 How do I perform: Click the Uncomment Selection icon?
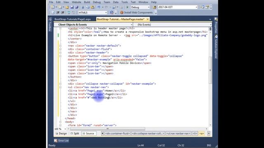click(73, 13)
